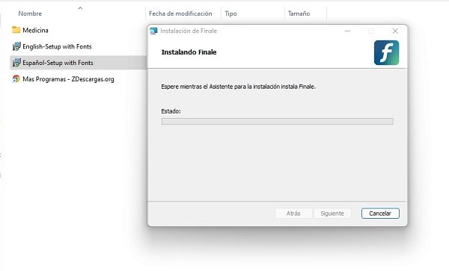Click the disabled Atrás button

pyautogui.click(x=293, y=214)
